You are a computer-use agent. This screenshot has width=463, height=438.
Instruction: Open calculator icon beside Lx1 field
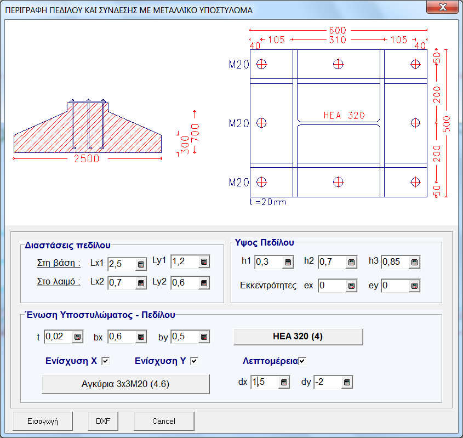[x=141, y=264]
